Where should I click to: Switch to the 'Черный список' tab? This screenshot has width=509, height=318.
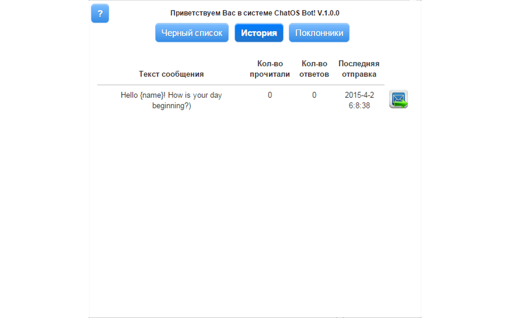192,33
